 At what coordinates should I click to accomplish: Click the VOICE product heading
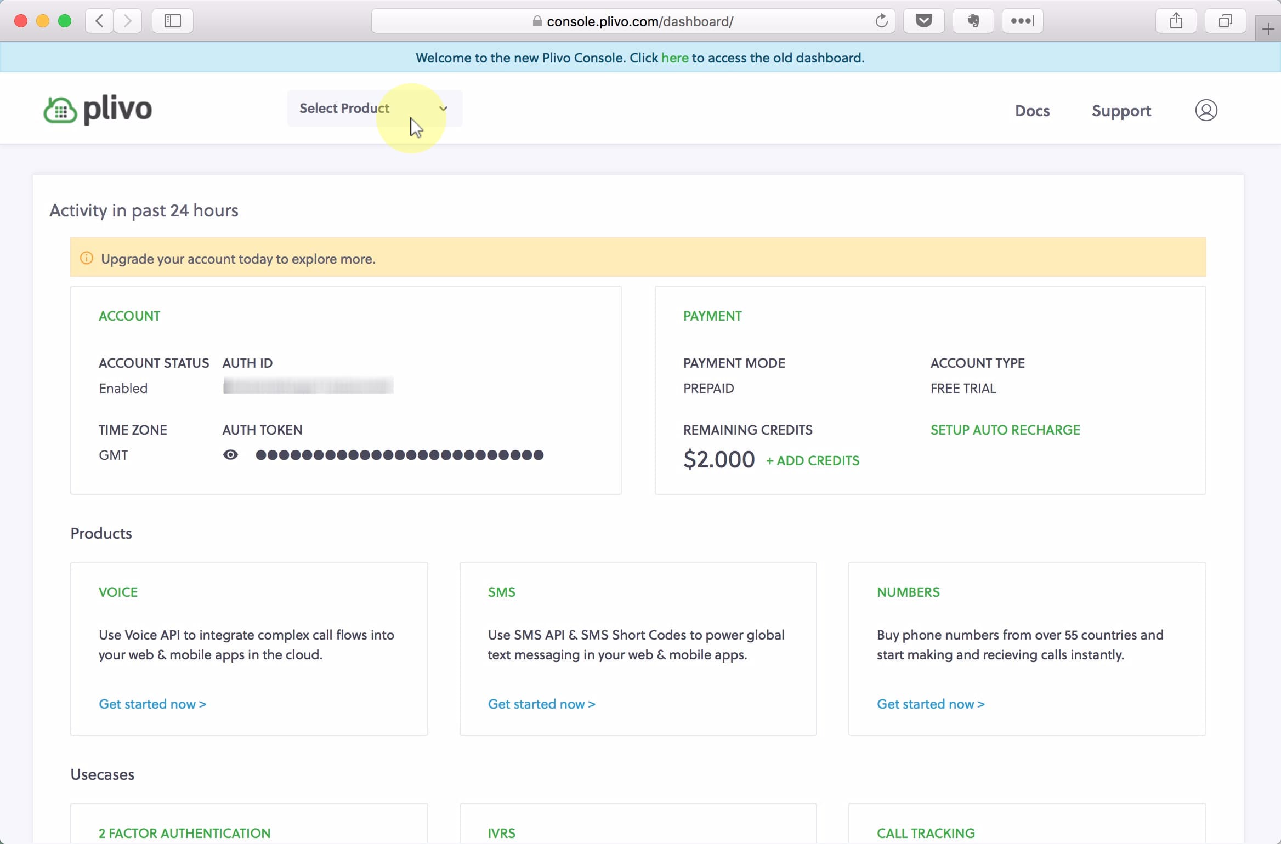(118, 592)
